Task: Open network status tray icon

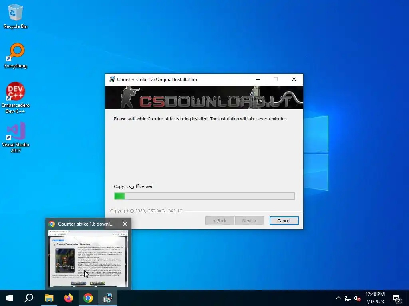Action: pos(348,298)
